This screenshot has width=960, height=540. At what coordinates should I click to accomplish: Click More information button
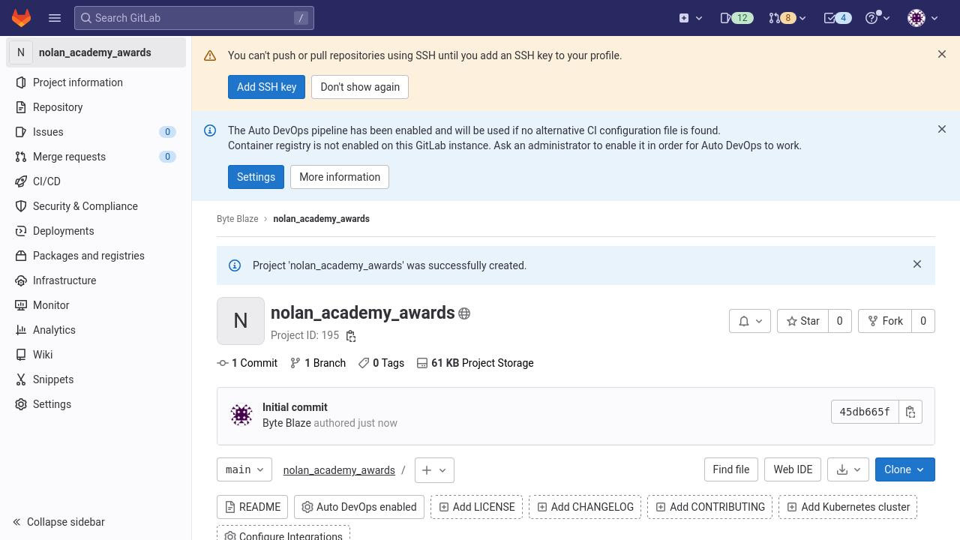[340, 177]
